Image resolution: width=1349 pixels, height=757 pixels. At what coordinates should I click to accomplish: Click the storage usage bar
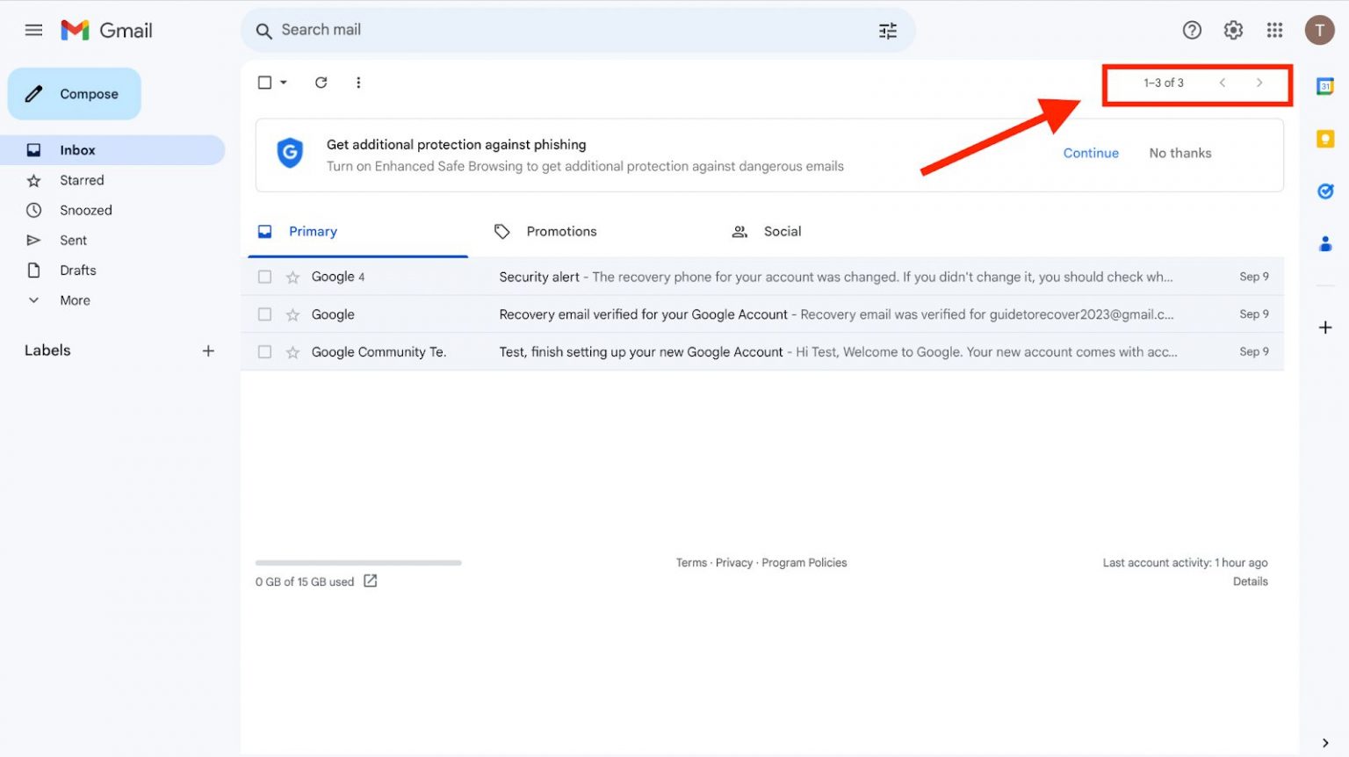(357, 563)
